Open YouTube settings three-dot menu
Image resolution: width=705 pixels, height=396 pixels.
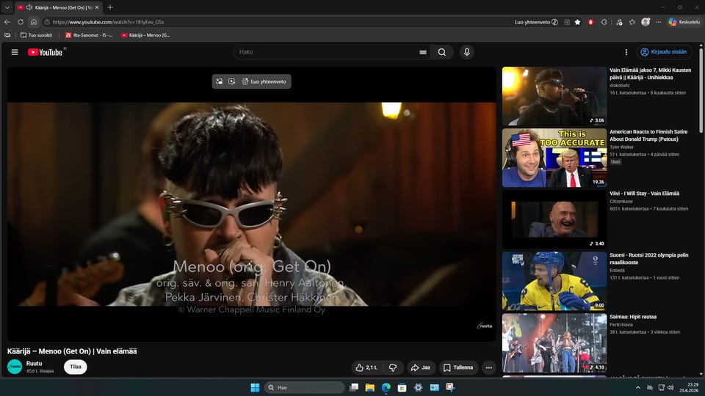tap(626, 52)
